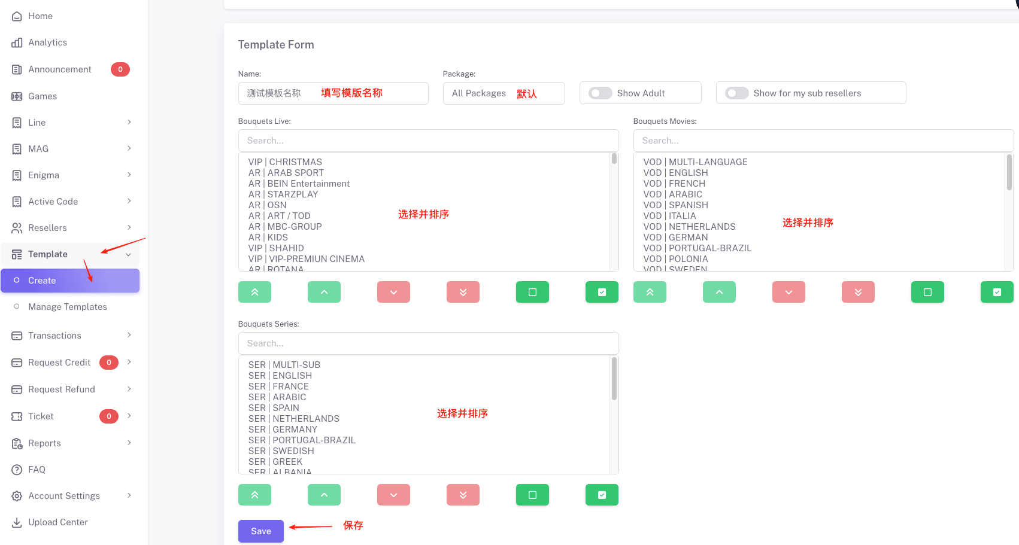Screen dimensions: 1019x545
Task: Toggle the Show Adult switch
Action: (x=600, y=93)
